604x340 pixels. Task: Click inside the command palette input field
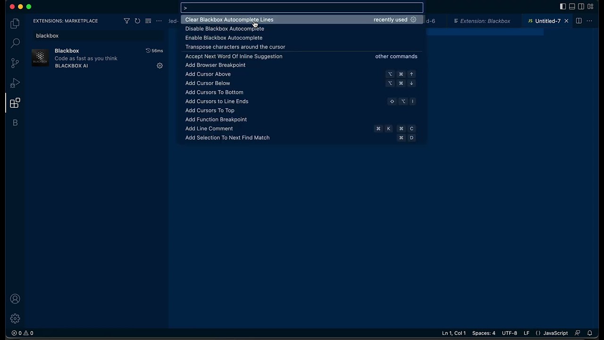click(x=302, y=8)
